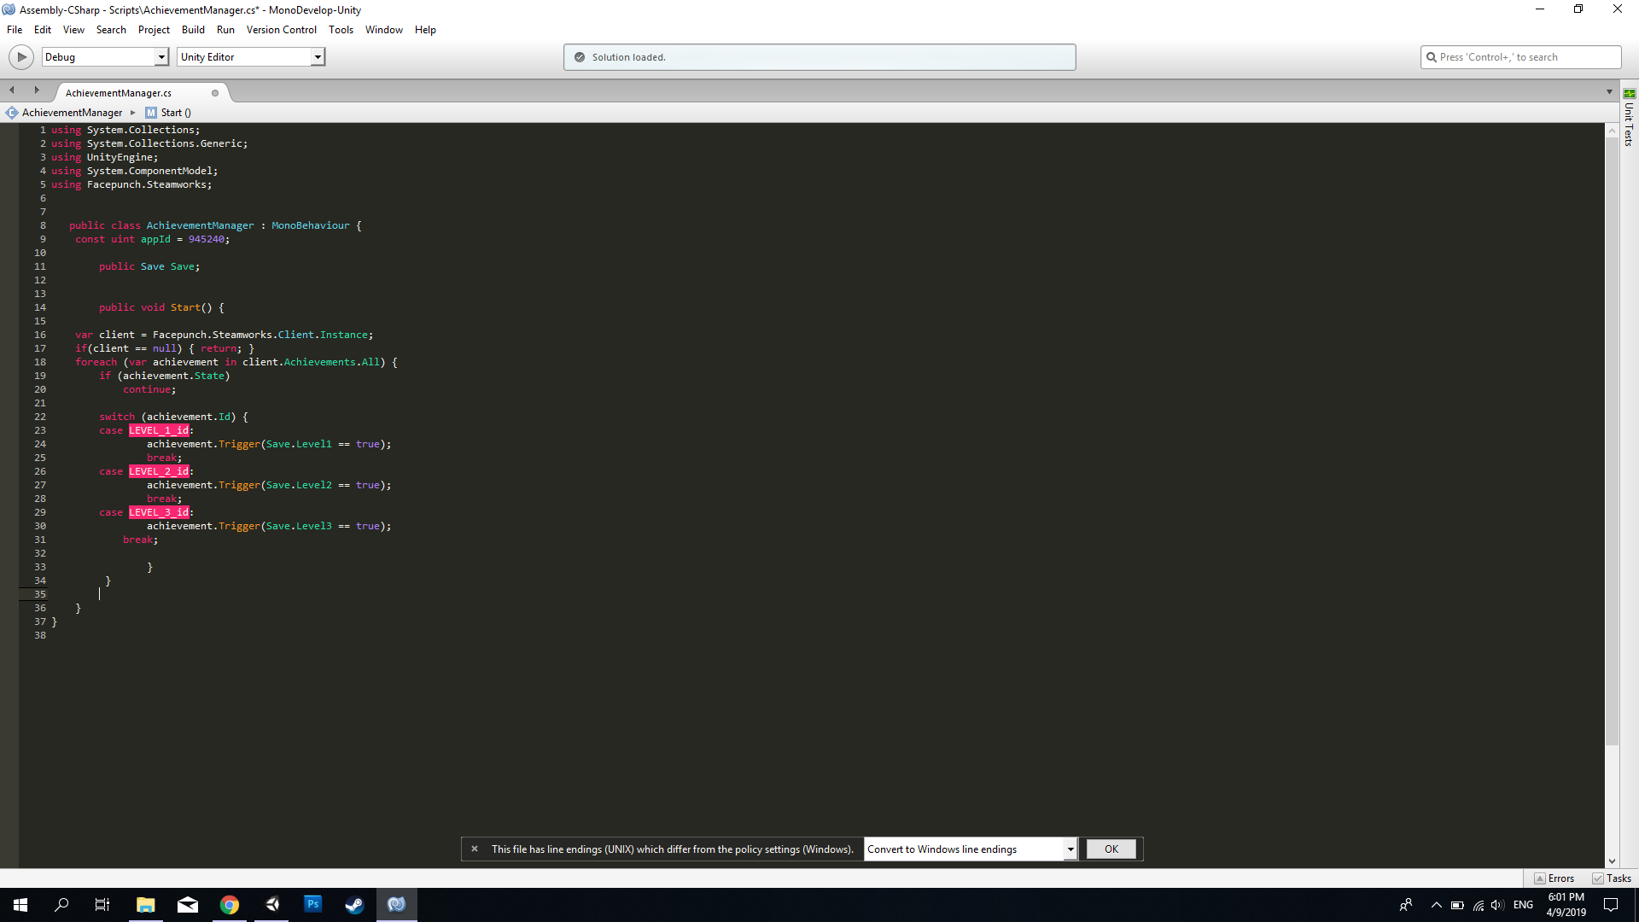This screenshot has height=922, width=1639.
Task: Click the Start () breadcrumb entry
Action: pos(173,112)
